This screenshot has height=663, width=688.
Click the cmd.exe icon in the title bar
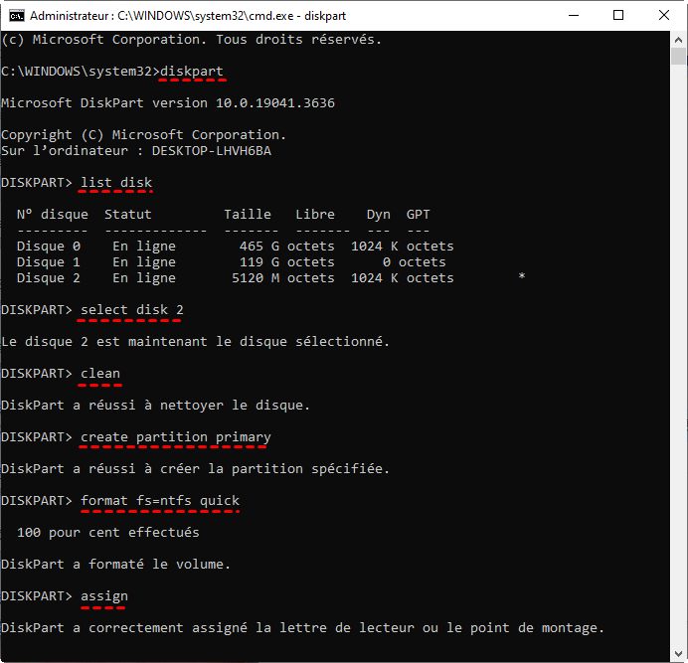pos(17,16)
